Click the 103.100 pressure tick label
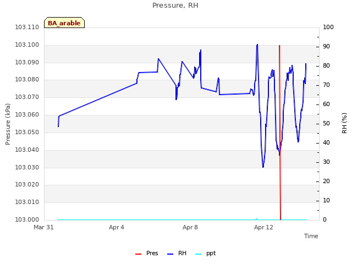352x264 pixels. pyautogui.click(x=27, y=45)
